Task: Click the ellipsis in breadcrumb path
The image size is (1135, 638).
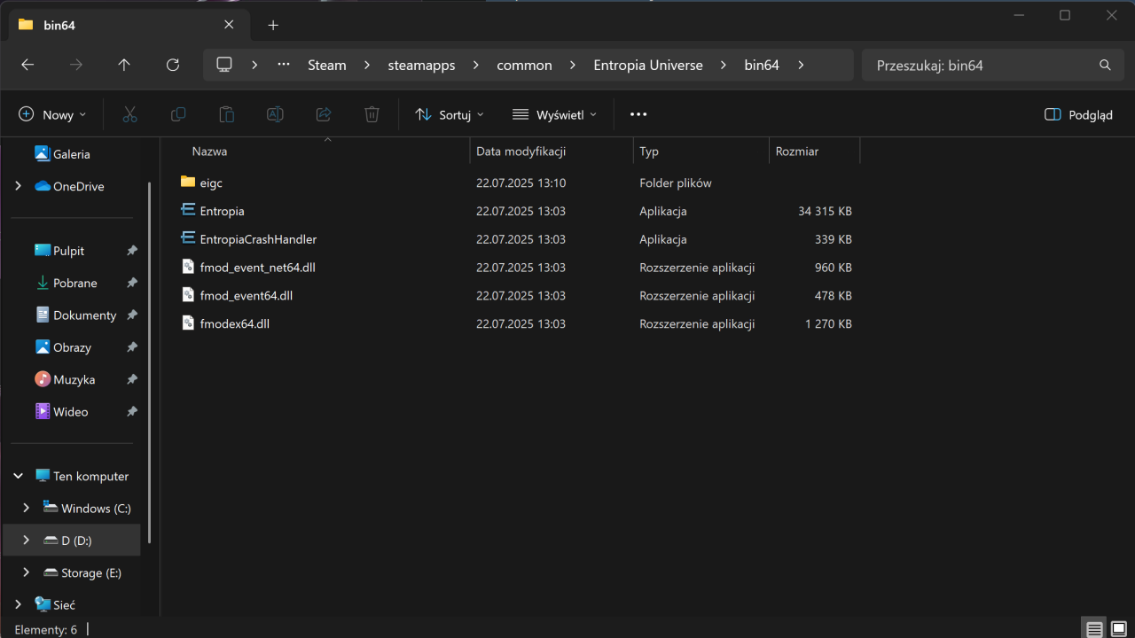Action: click(x=284, y=65)
